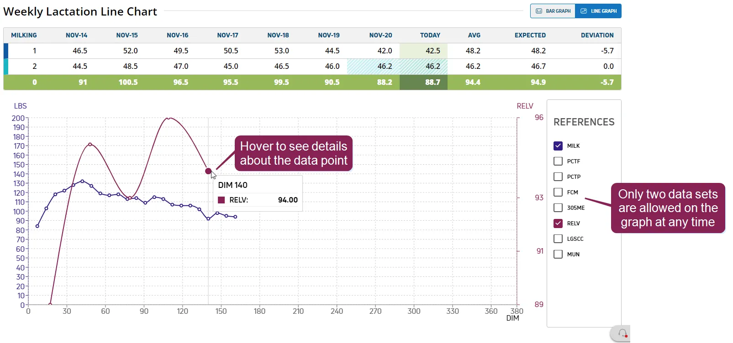The height and width of the screenshot is (343, 733).
Task: Click the RELV color swatch in tooltip
Action: [221, 200]
